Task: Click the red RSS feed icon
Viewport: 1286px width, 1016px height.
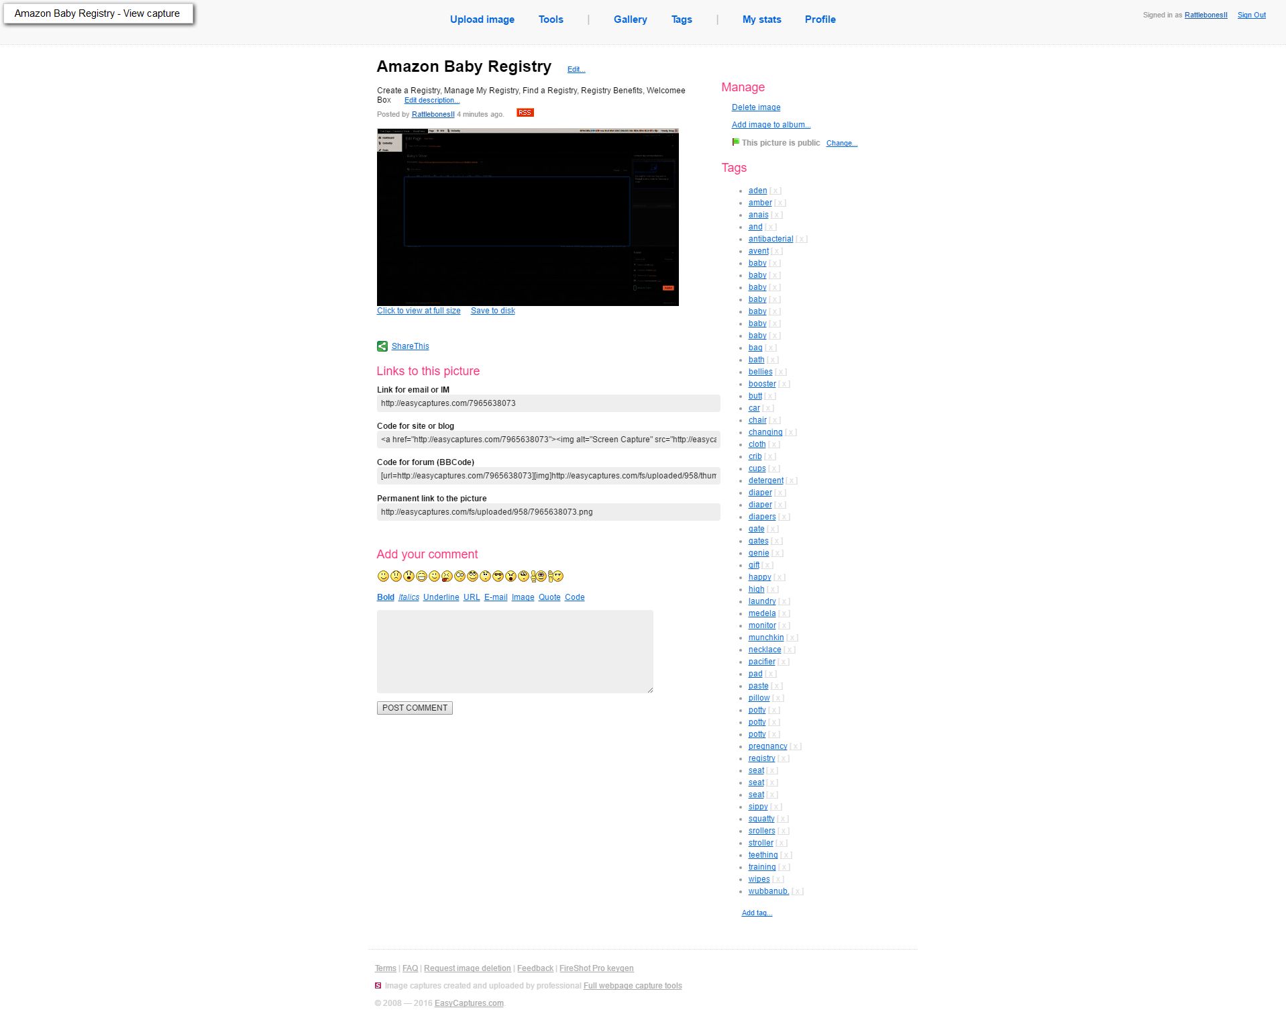Action: pyautogui.click(x=525, y=113)
